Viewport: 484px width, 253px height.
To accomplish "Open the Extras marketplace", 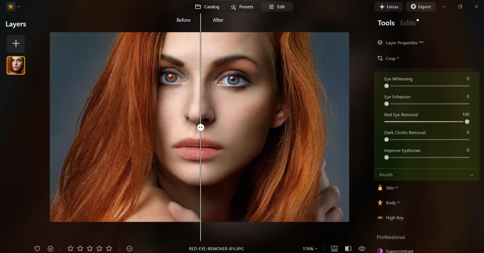I will [389, 6].
